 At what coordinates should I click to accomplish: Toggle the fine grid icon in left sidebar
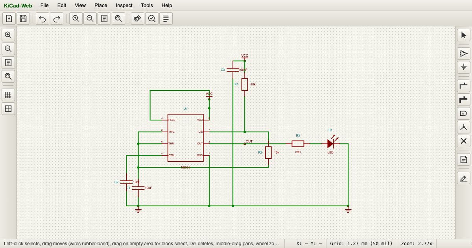8,95
